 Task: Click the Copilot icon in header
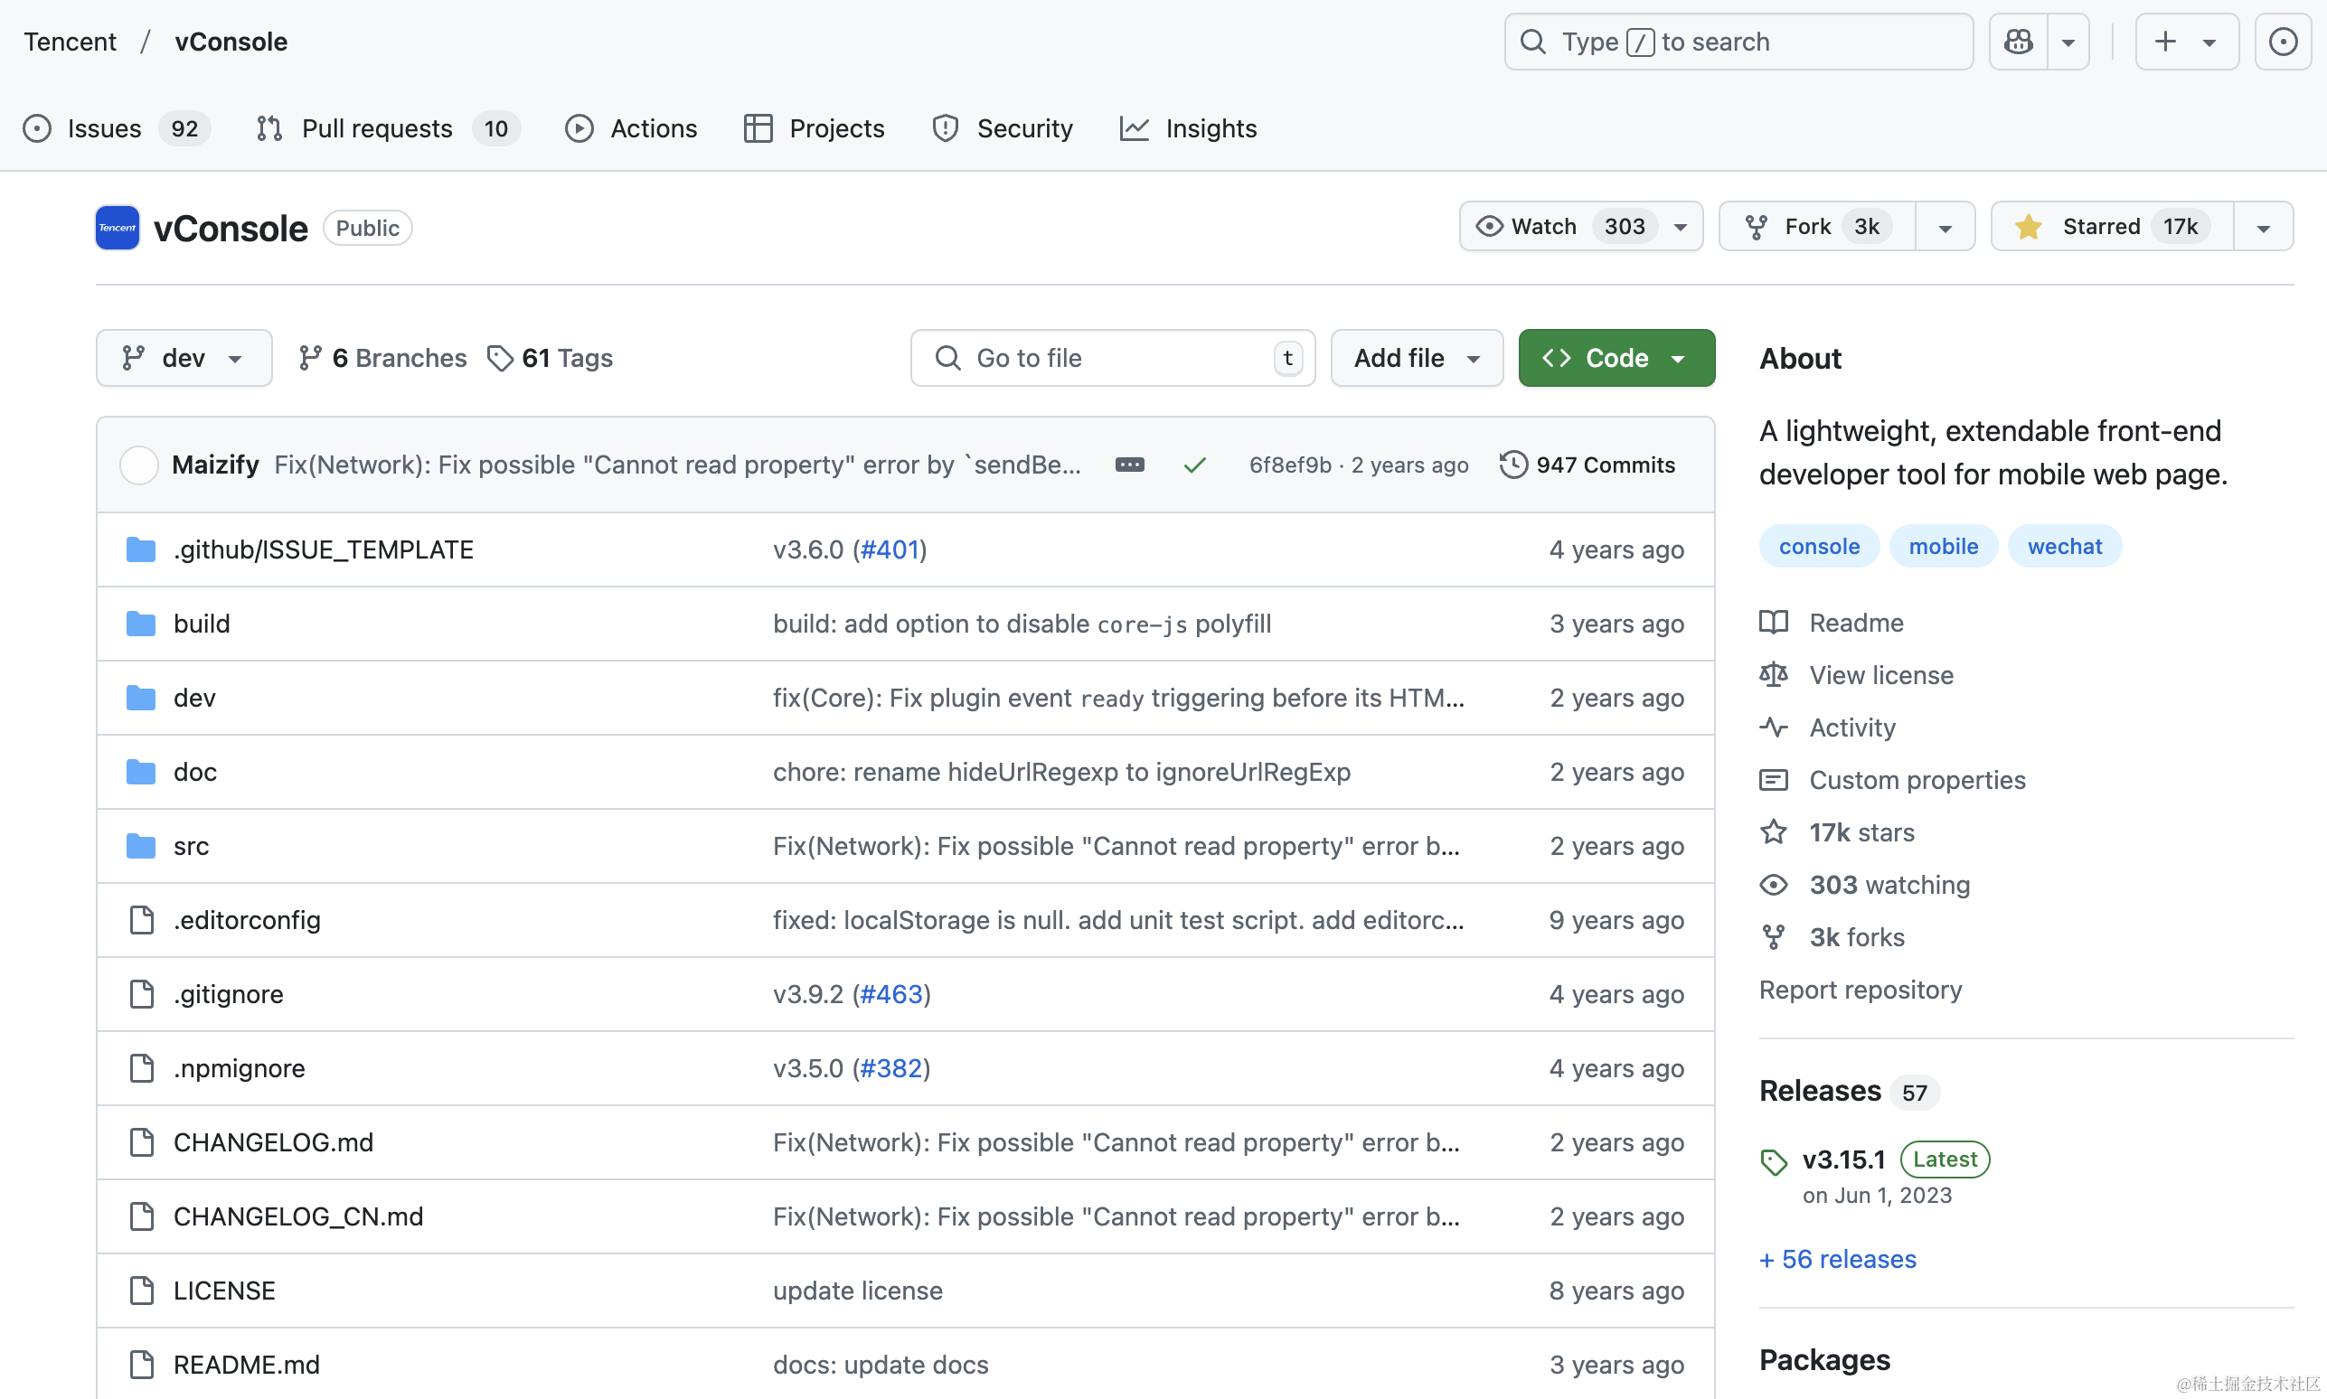(2018, 42)
